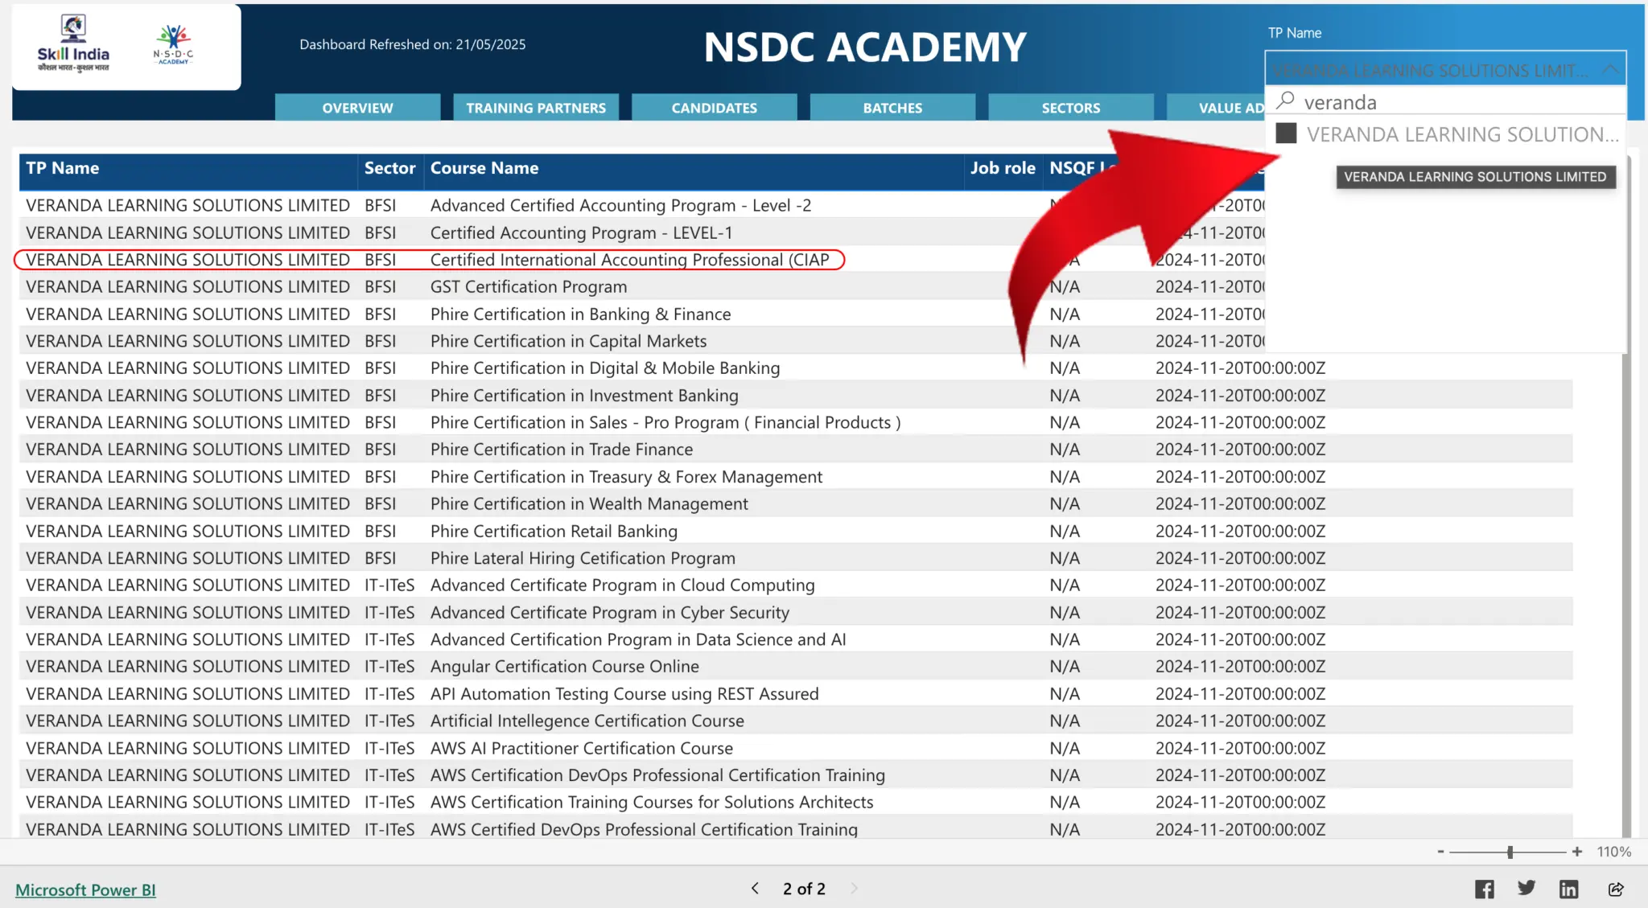Click zoom out minus icon
Viewport: 1648px width, 908px height.
(1440, 852)
